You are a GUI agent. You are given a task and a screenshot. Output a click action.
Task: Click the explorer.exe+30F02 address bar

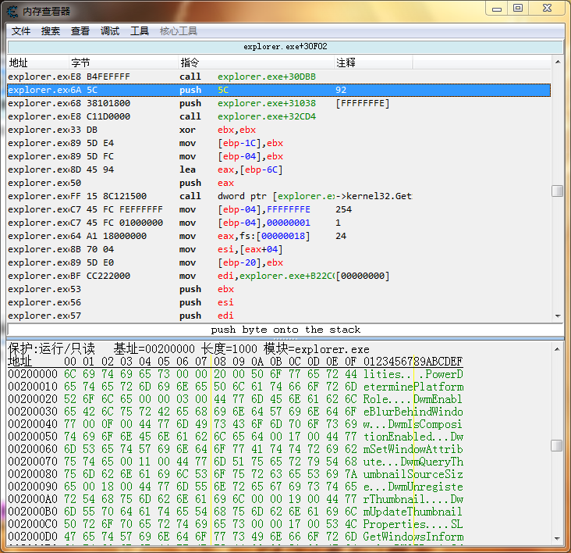(x=285, y=47)
